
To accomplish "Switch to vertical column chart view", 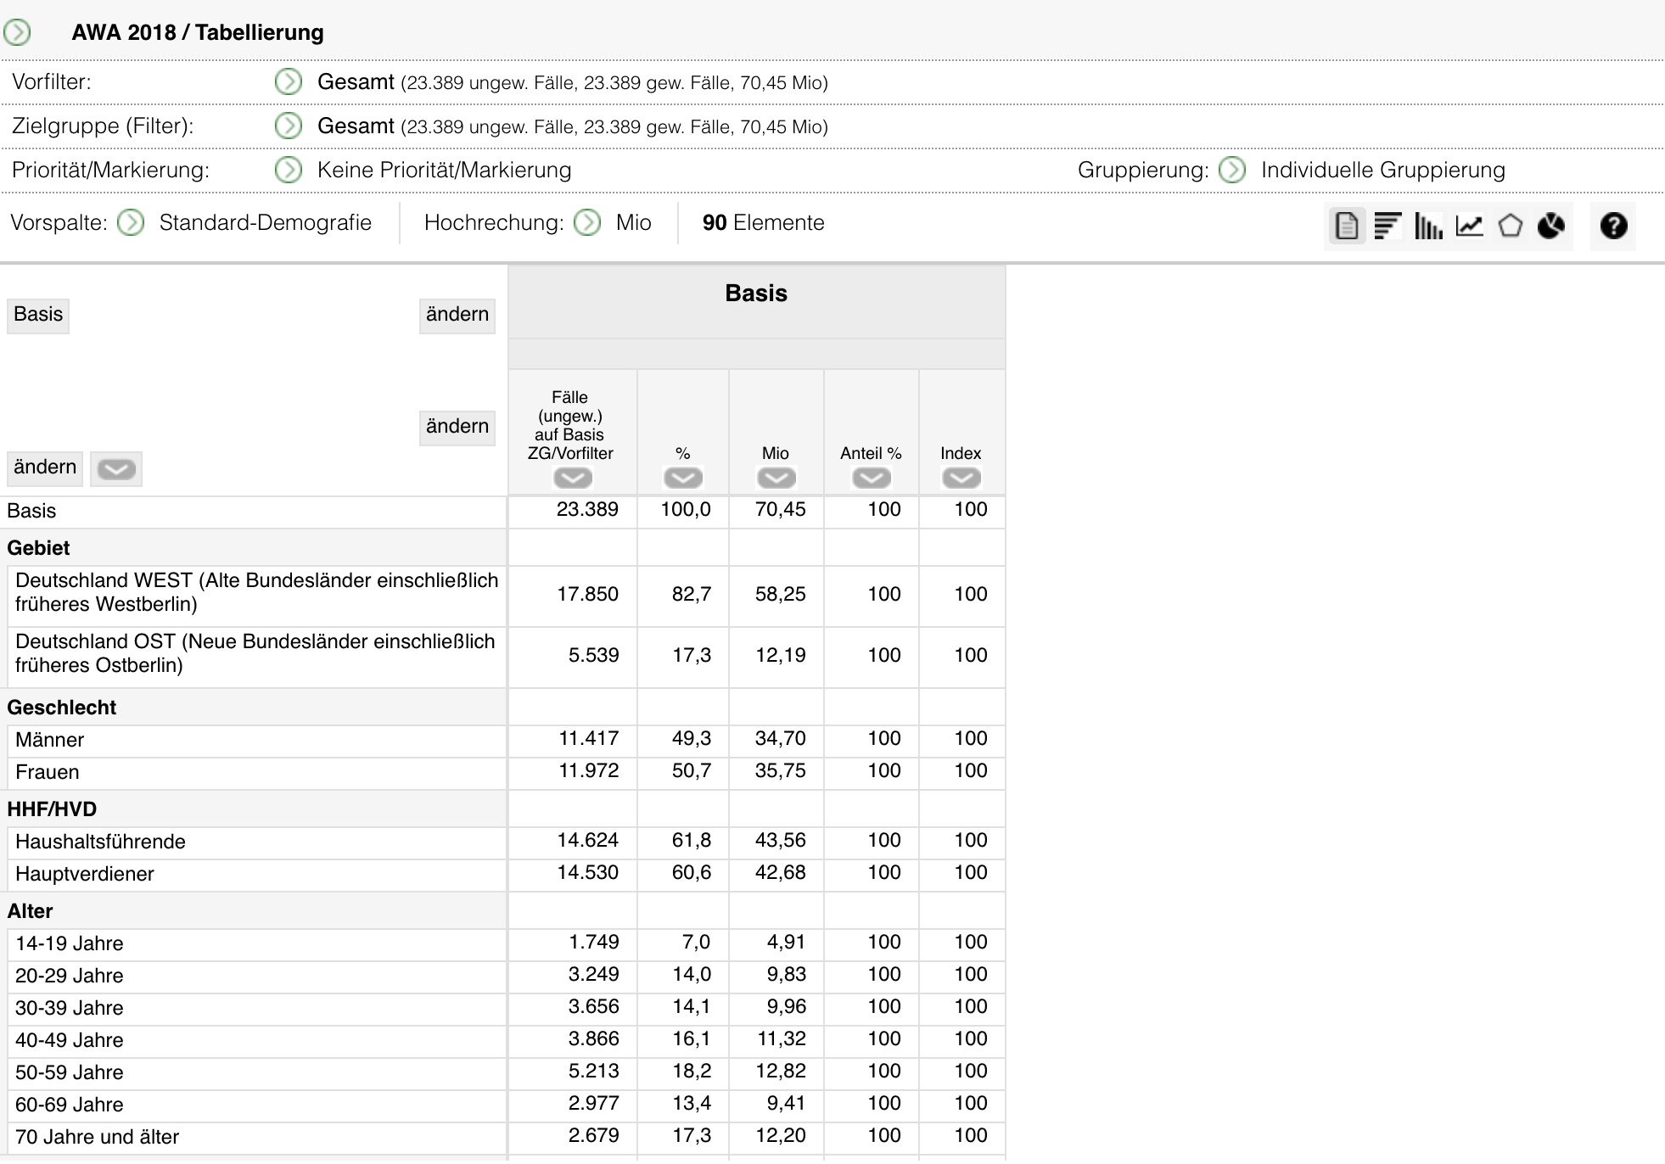I will tap(1428, 226).
